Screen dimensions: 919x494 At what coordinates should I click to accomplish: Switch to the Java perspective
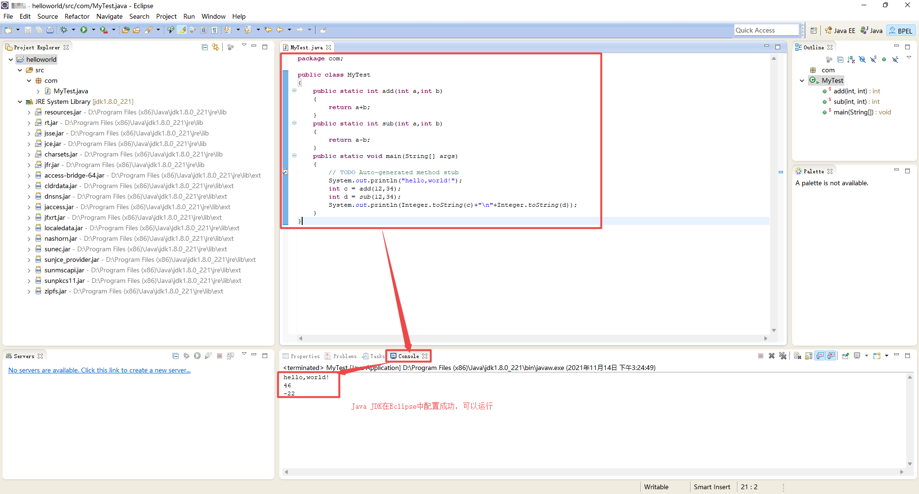pos(871,30)
